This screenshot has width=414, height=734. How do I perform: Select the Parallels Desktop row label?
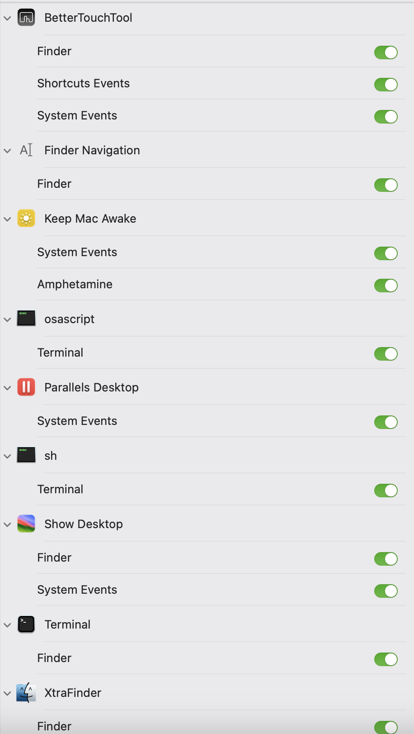click(x=91, y=387)
